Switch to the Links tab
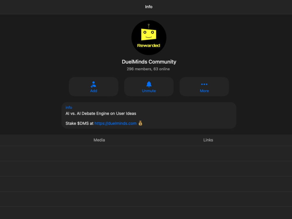 pyautogui.click(x=208, y=140)
